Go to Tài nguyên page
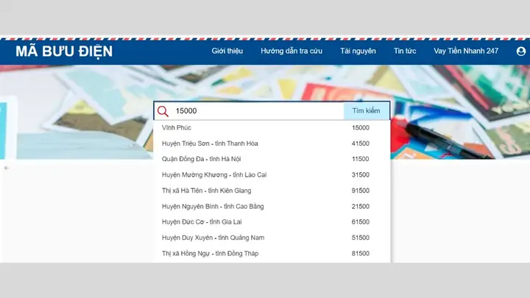Screen dimensions: 530x298 [358, 51]
